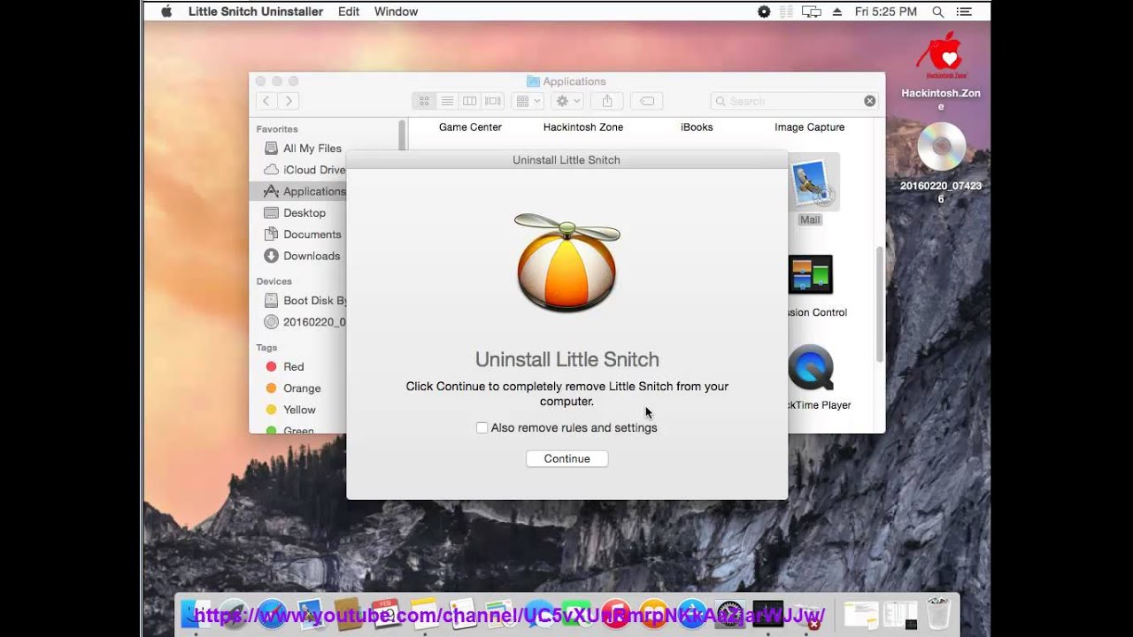Select Downloads in Finder sidebar
Screen dimensions: 1133x637
pos(301,256)
